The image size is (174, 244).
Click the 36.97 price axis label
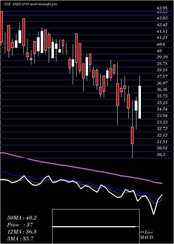tap(162, 83)
